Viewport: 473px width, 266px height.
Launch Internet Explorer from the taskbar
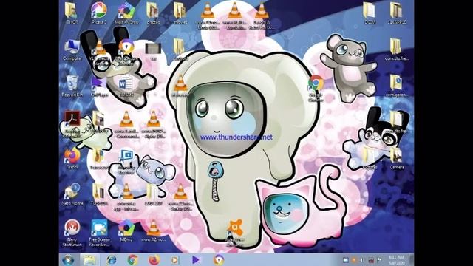pos(112,260)
